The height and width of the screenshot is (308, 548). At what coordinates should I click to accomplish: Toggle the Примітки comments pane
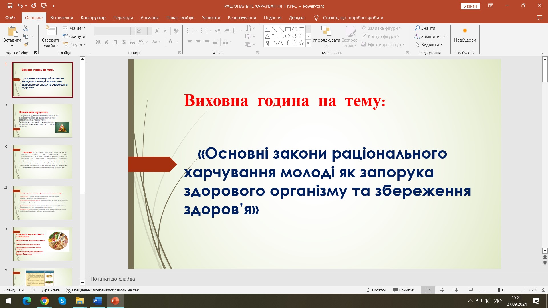[403, 290]
